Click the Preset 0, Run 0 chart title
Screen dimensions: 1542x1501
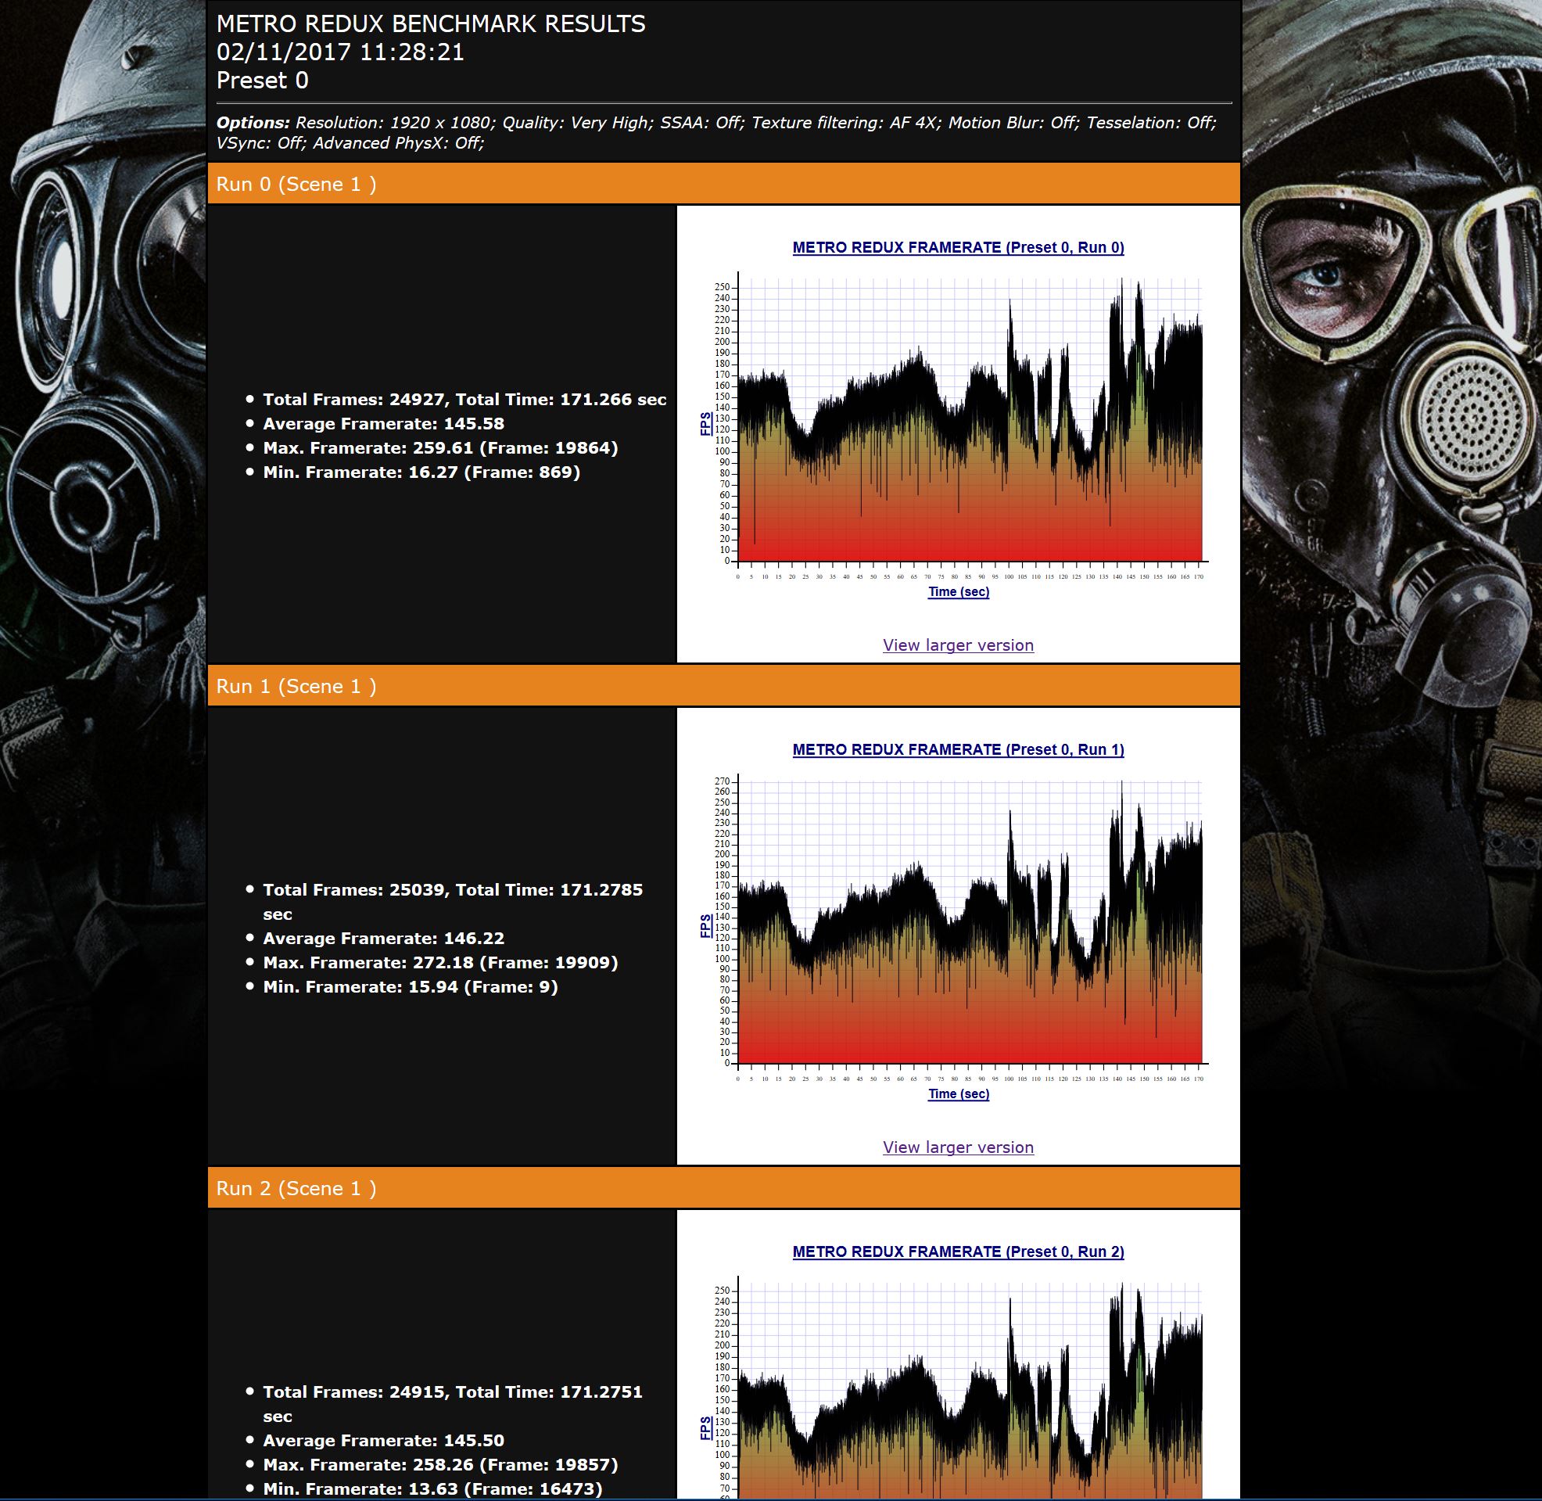click(x=957, y=247)
